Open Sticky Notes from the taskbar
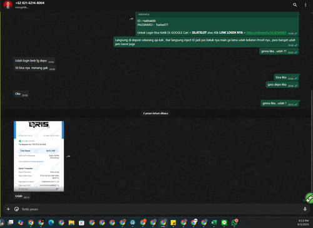 coord(173,222)
